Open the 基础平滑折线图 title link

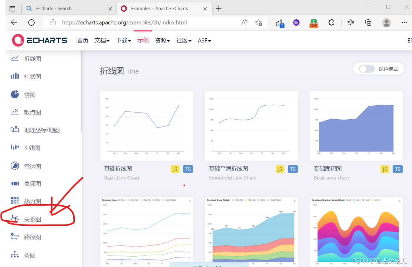point(228,169)
